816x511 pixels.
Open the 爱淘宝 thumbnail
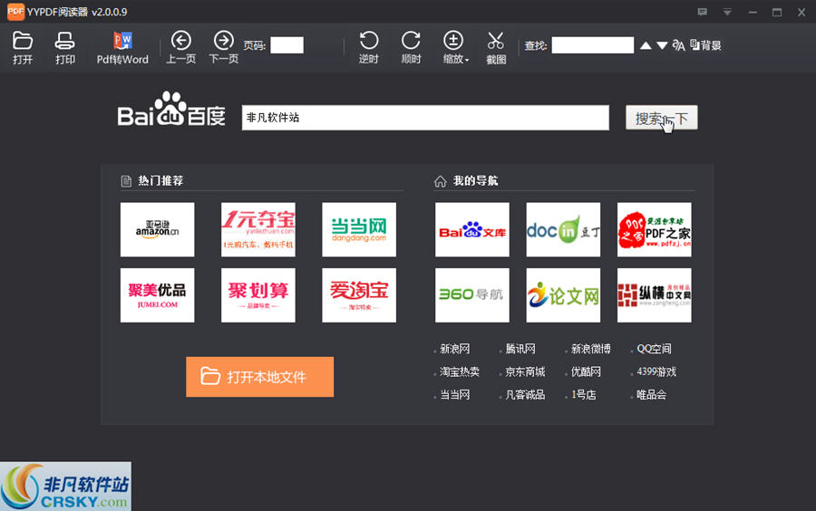(359, 295)
